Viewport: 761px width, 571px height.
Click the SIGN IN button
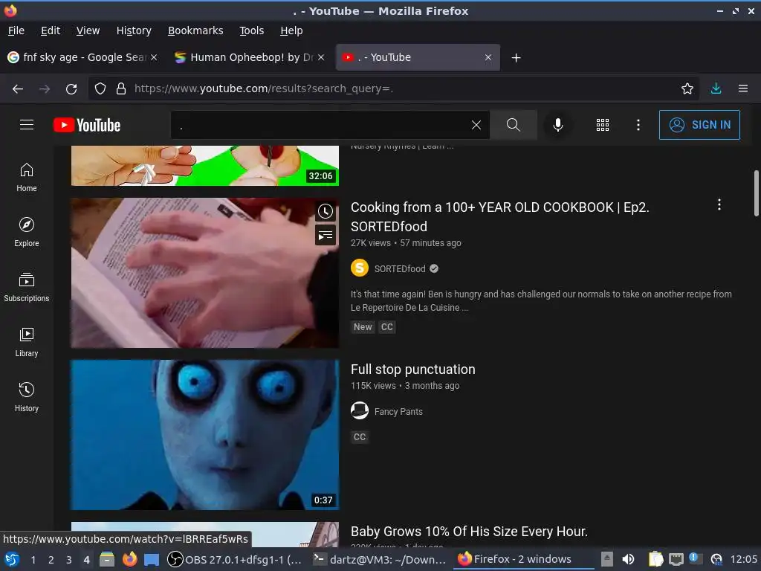coord(699,125)
